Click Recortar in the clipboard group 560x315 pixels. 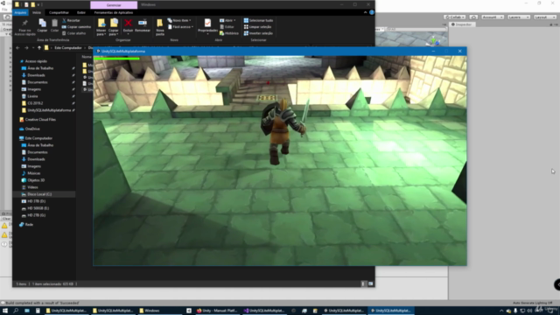[x=71, y=20]
